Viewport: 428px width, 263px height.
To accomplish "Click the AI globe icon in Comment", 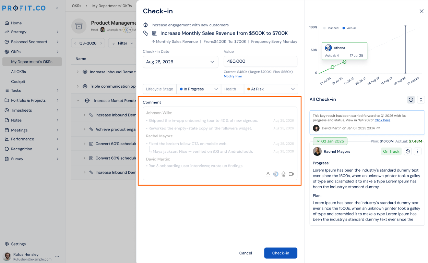I will click(276, 174).
